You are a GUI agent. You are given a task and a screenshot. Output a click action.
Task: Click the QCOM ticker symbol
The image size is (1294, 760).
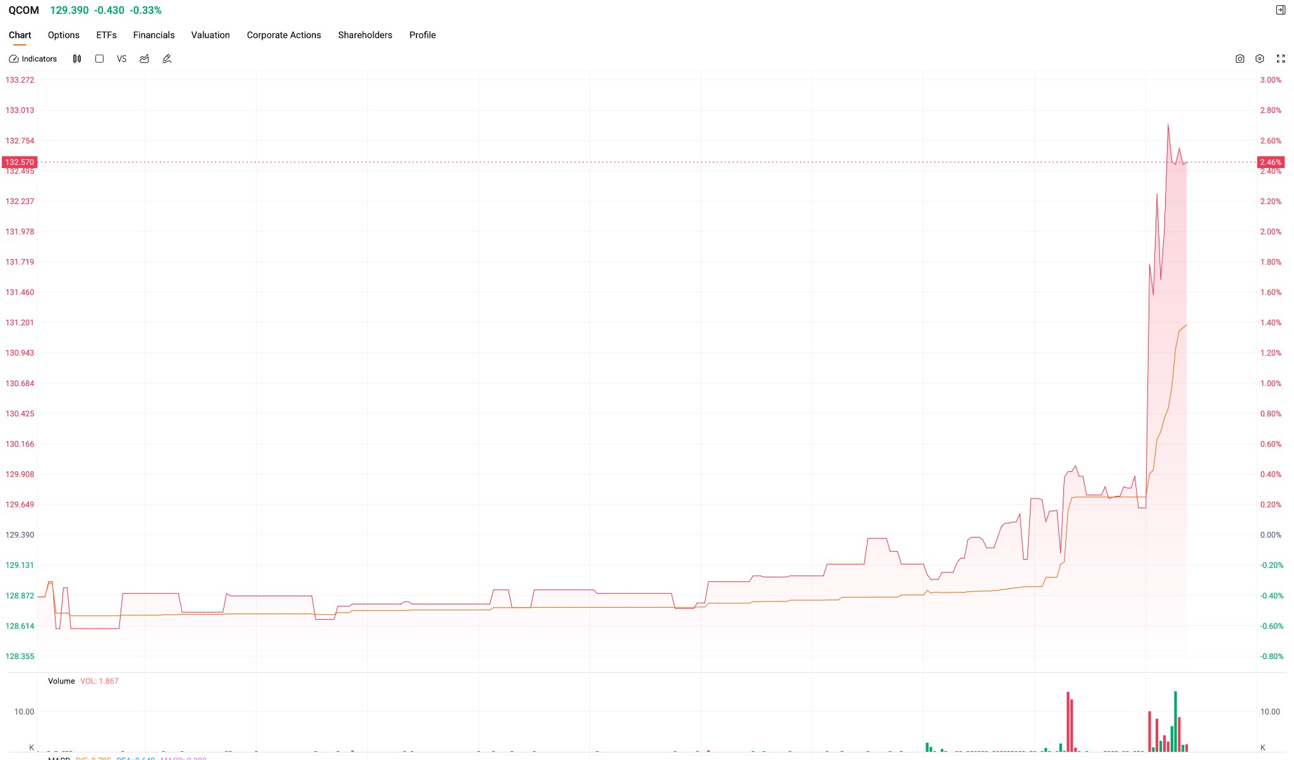point(23,10)
